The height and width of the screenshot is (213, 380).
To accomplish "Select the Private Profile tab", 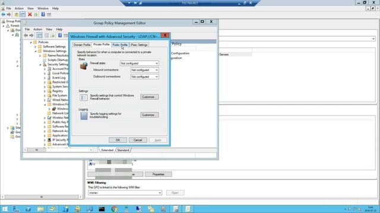I will coord(102,44).
